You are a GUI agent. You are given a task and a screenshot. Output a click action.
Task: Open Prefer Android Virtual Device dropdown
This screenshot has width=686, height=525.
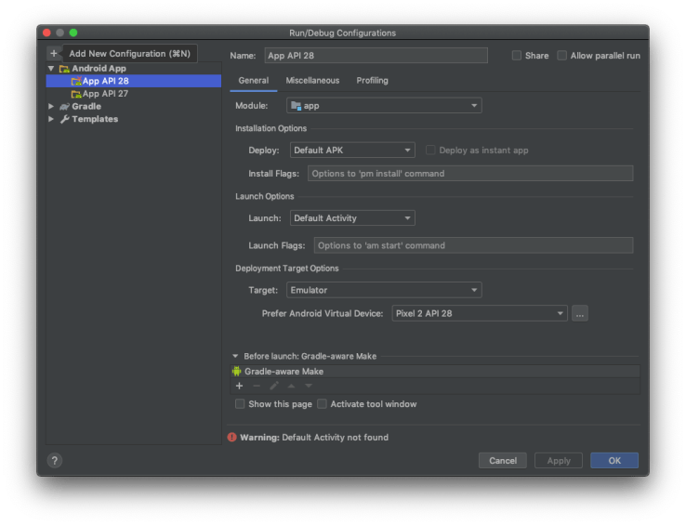point(480,313)
